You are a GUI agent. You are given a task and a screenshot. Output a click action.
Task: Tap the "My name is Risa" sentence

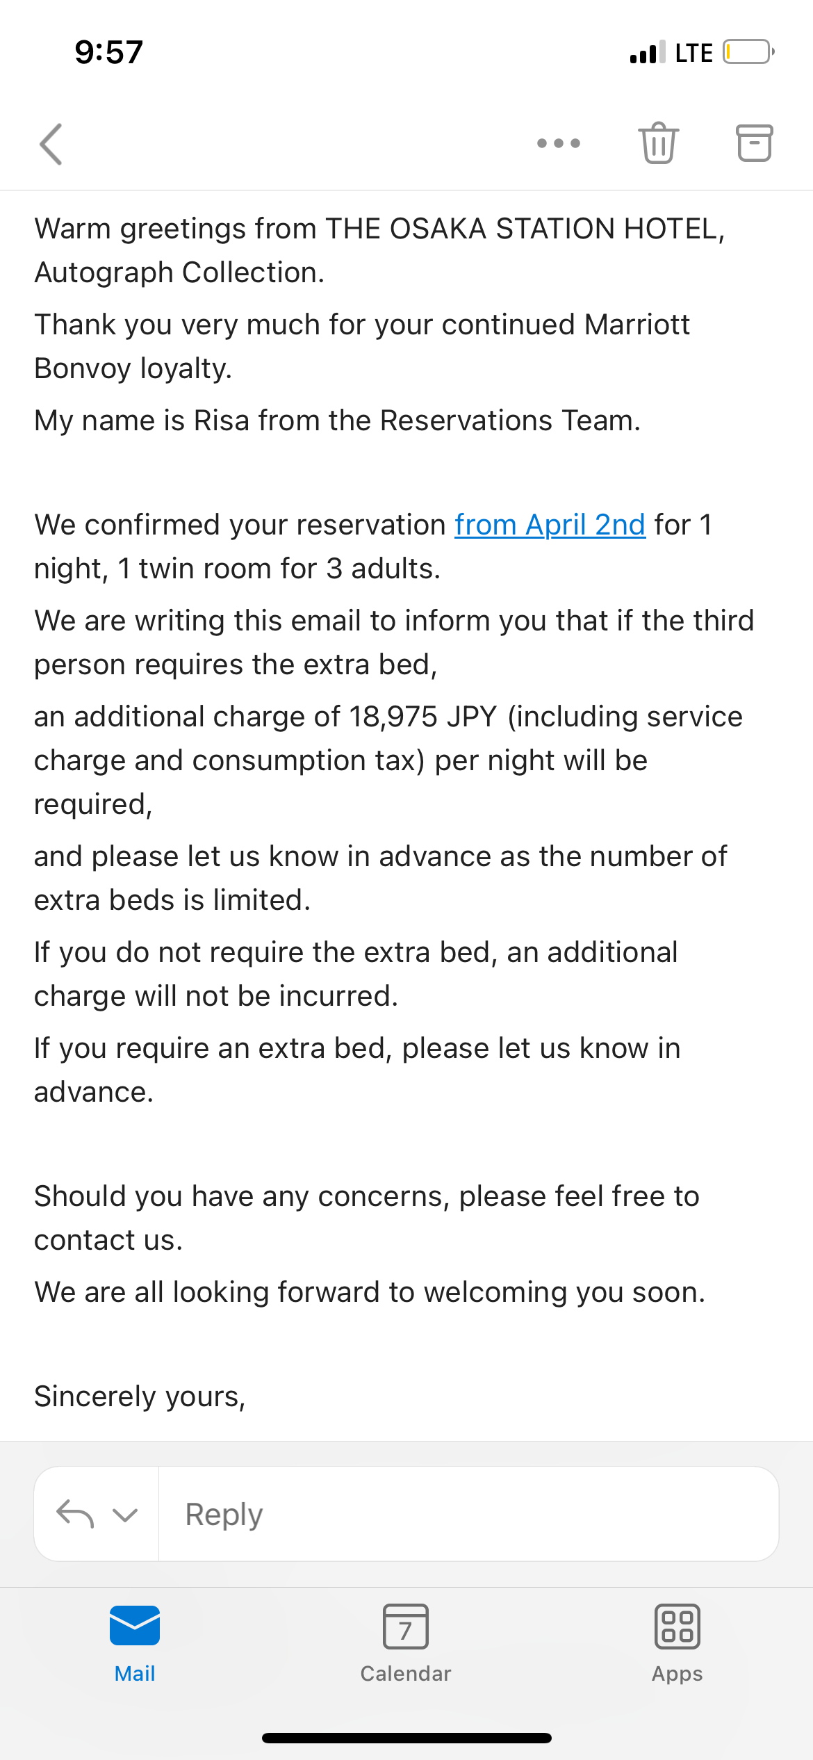coord(337,421)
